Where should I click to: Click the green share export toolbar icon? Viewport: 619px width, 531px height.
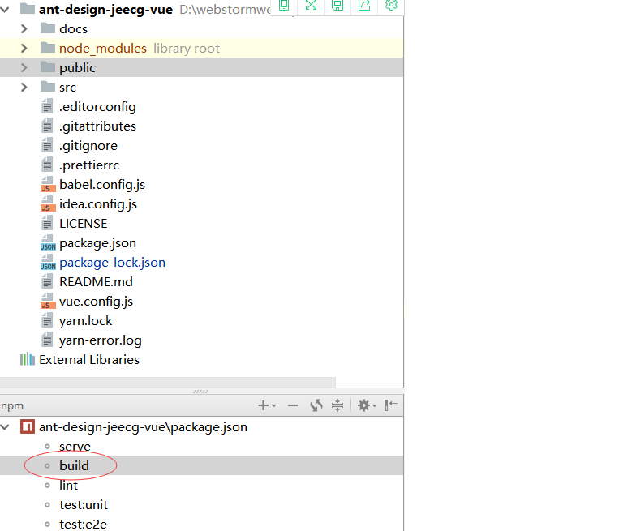tap(364, 5)
